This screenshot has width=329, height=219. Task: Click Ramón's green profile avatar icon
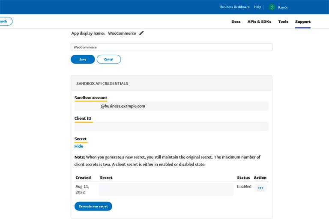(272, 7)
